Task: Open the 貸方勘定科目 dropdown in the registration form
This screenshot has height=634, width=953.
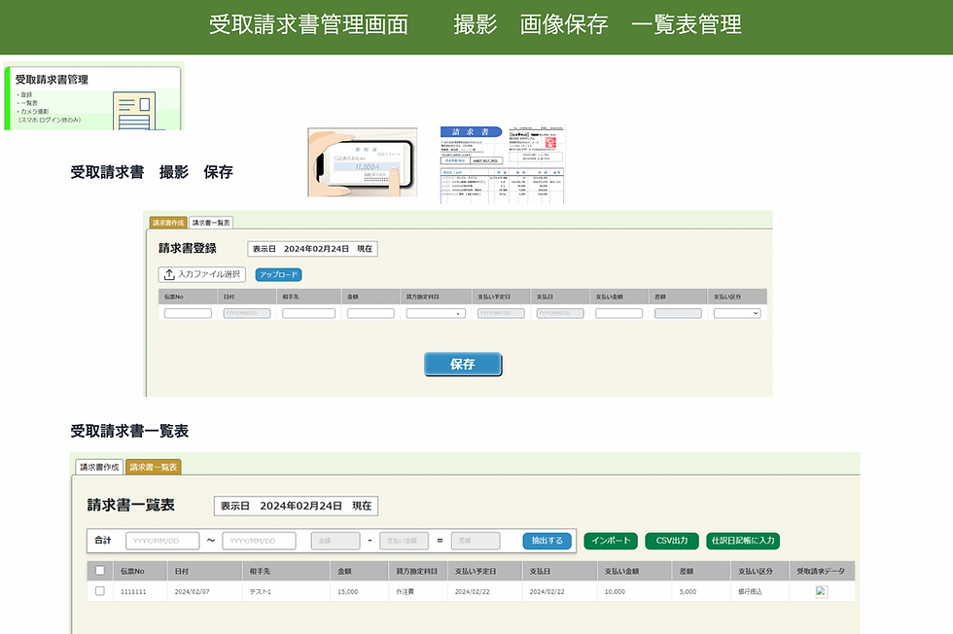Action: click(436, 314)
